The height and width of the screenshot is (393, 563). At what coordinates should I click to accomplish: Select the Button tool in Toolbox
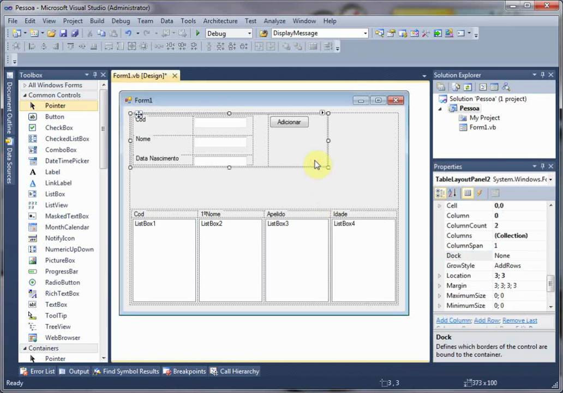click(x=55, y=117)
